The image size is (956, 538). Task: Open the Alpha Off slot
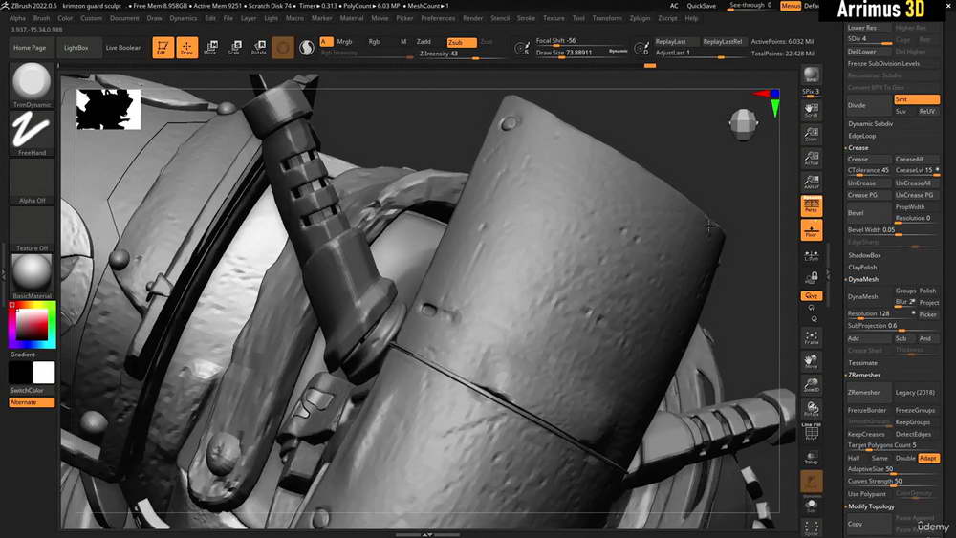pos(32,181)
